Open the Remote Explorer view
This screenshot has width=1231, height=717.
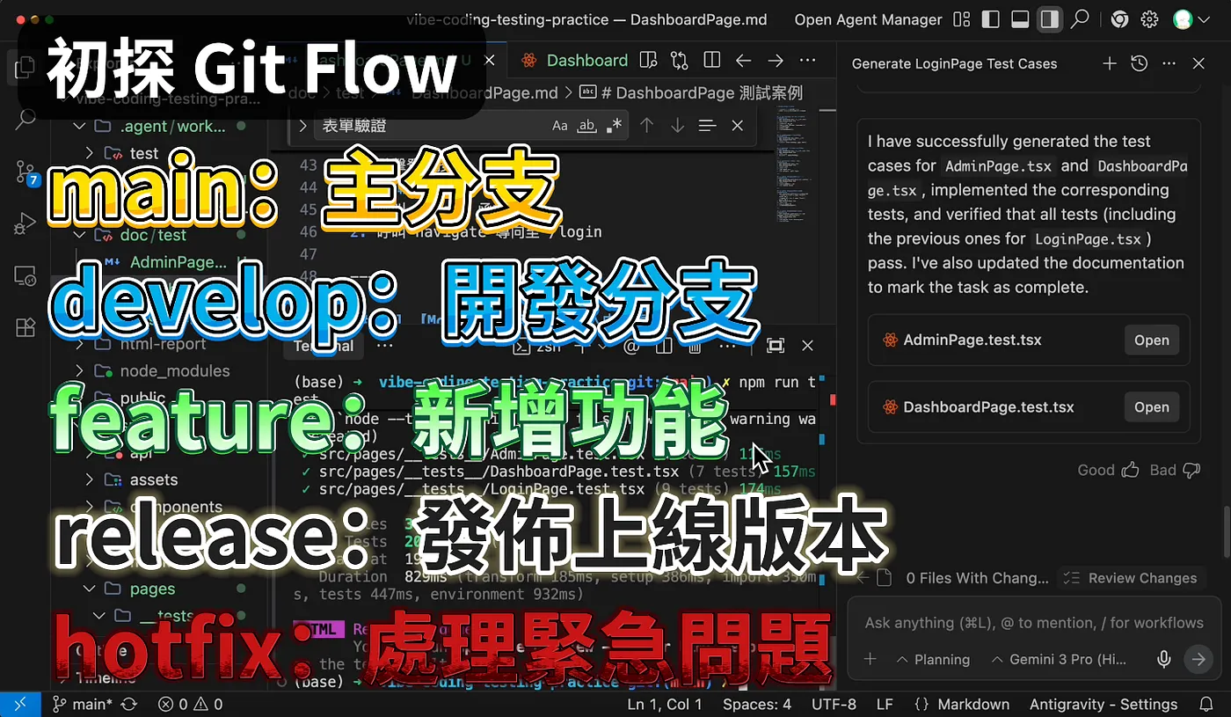pyautogui.click(x=25, y=276)
